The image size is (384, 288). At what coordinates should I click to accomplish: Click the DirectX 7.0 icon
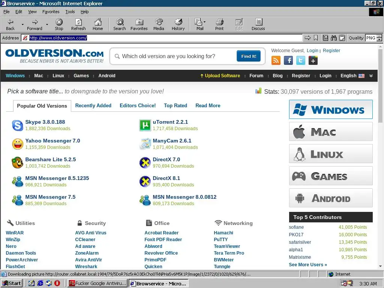click(x=145, y=163)
